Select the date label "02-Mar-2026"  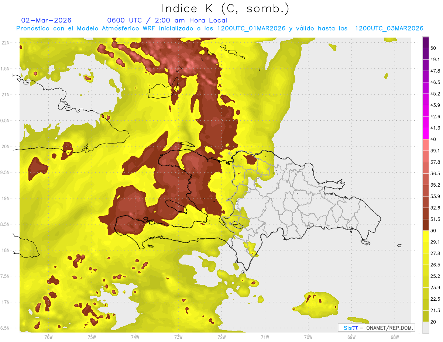coord(47,20)
